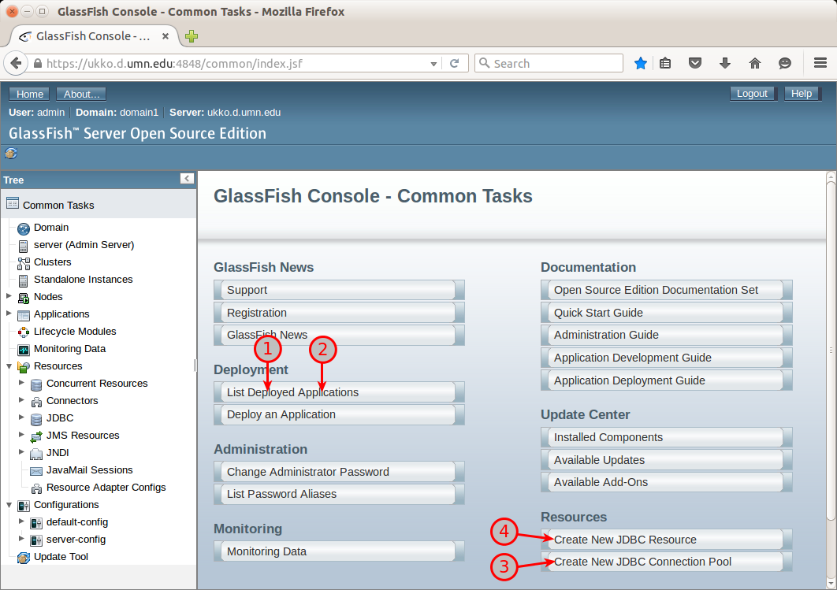Viewport: 837px width, 590px height.
Task: Click the Resource Adapter Configs icon
Action: [36, 488]
